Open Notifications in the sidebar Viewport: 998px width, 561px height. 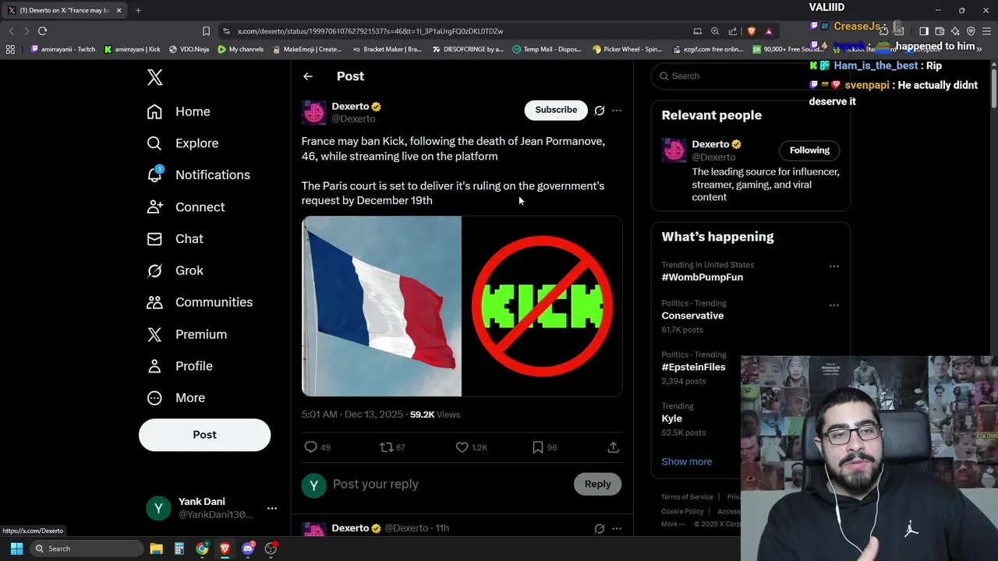[198, 175]
